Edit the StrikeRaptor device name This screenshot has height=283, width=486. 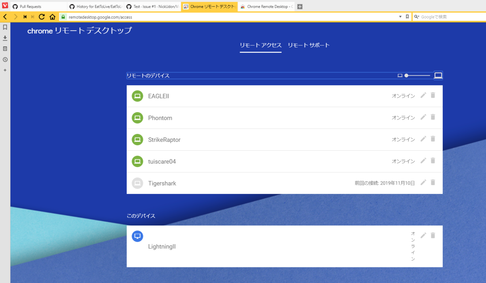tap(423, 139)
